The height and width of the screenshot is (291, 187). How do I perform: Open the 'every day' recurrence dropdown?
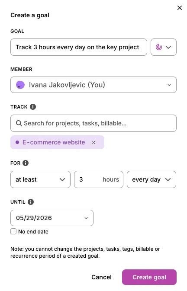click(x=152, y=179)
